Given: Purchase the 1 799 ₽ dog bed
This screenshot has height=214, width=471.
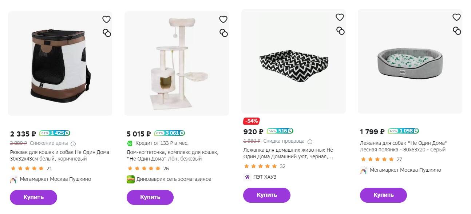Looking at the screenshot, I should point(383,195).
